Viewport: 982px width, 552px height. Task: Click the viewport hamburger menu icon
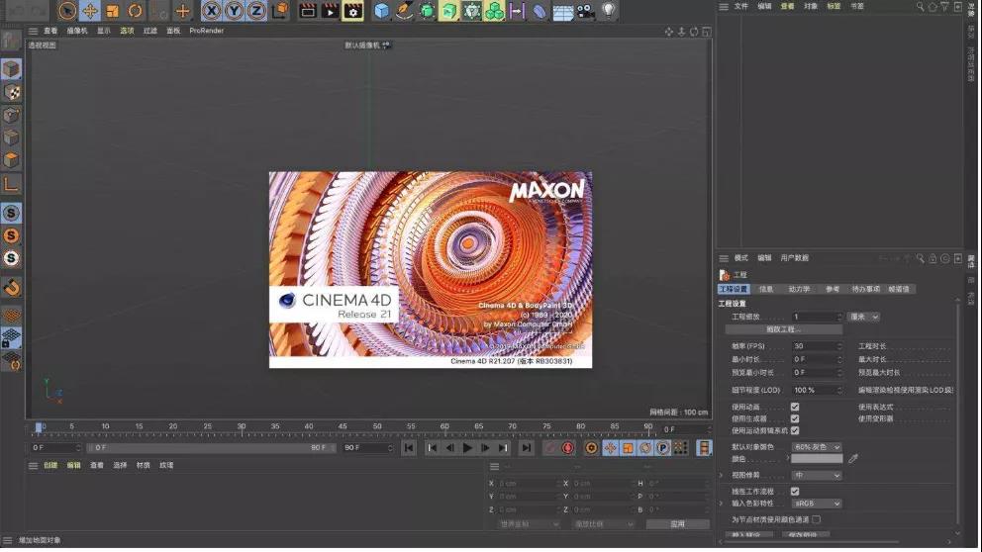coord(34,31)
